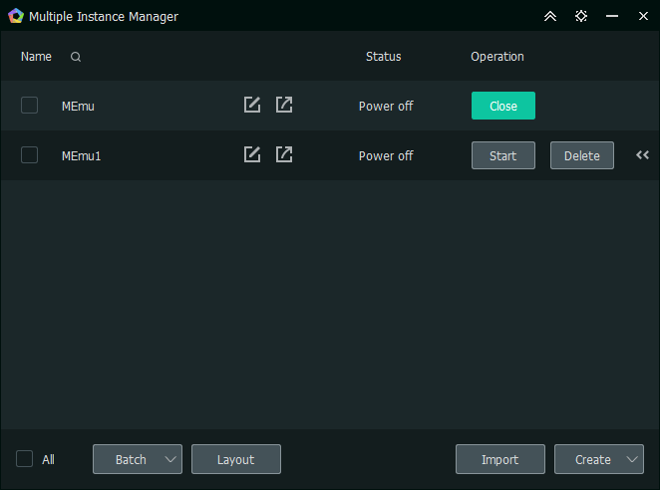Close the Multiple Instance Manager window
660x490 pixels.
(x=643, y=16)
